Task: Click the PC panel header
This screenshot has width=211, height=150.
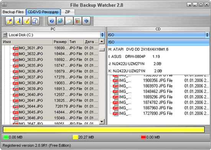Action: [53, 29]
